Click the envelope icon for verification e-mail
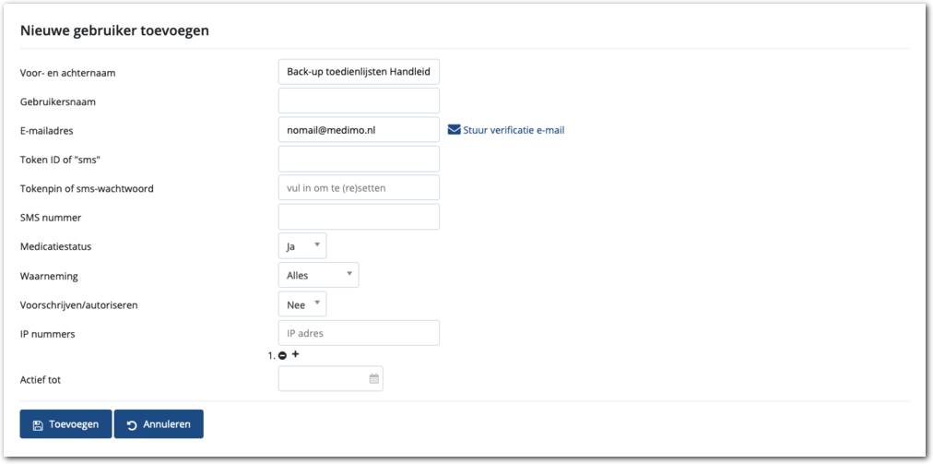 click(x=454, y=130)
